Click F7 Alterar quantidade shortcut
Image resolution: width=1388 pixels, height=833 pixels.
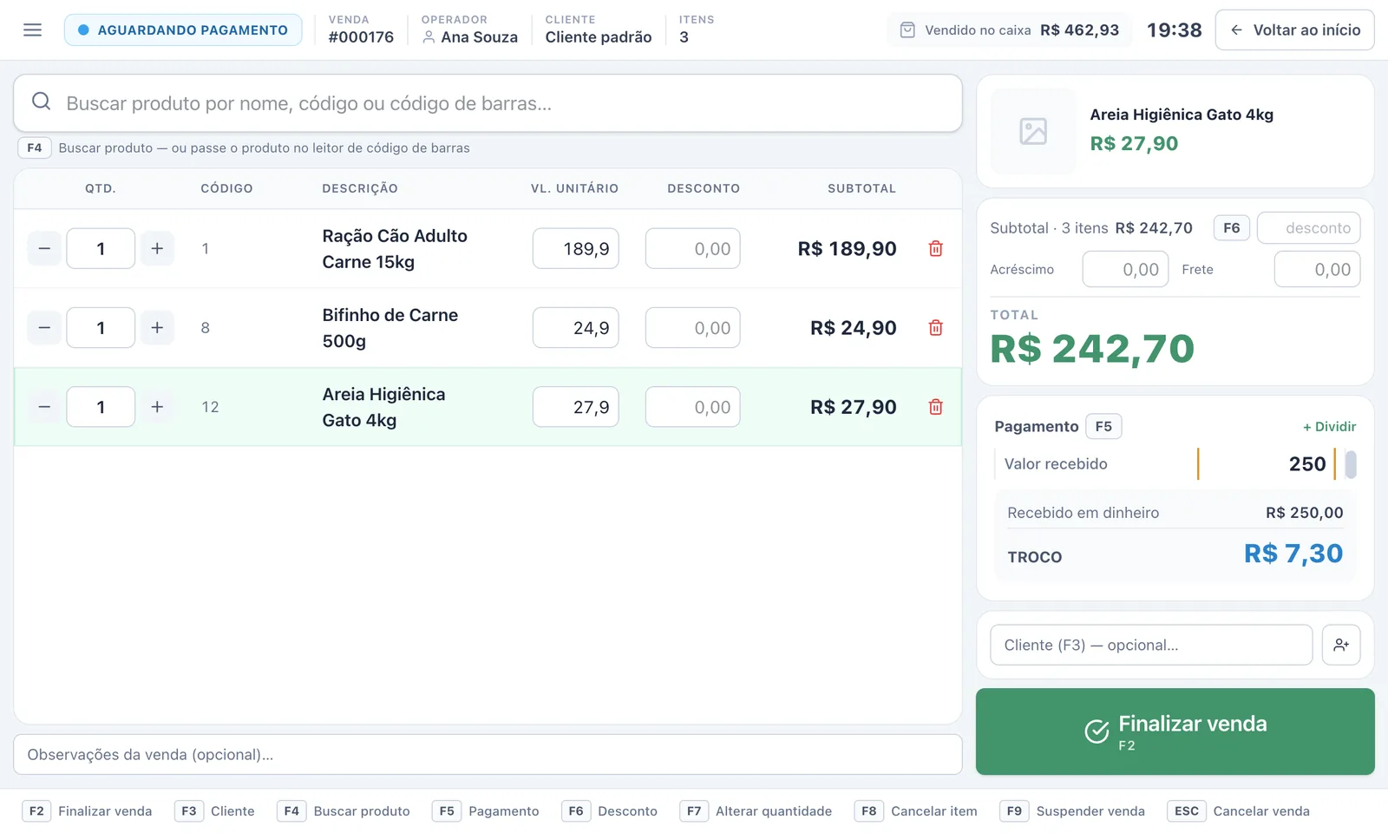coord(756,811)
